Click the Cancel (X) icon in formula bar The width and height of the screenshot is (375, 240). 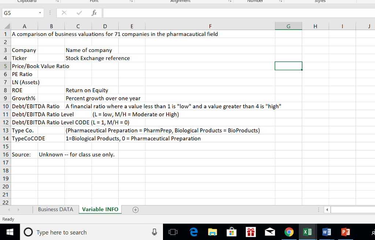point(64,13)
